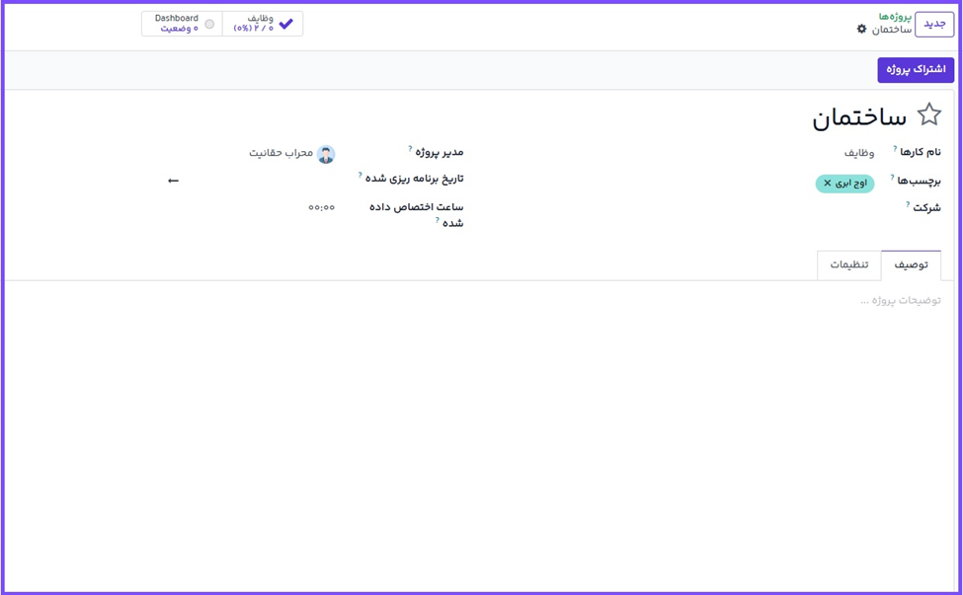The image size is (963, 595).
Task: Click the اوج ابری colored tag
Action: [850, 184]
